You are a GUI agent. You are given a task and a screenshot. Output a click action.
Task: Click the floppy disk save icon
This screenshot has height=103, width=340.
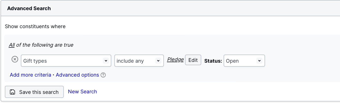point(12,92)
